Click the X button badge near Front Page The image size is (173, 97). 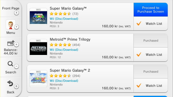coord(16,13)
